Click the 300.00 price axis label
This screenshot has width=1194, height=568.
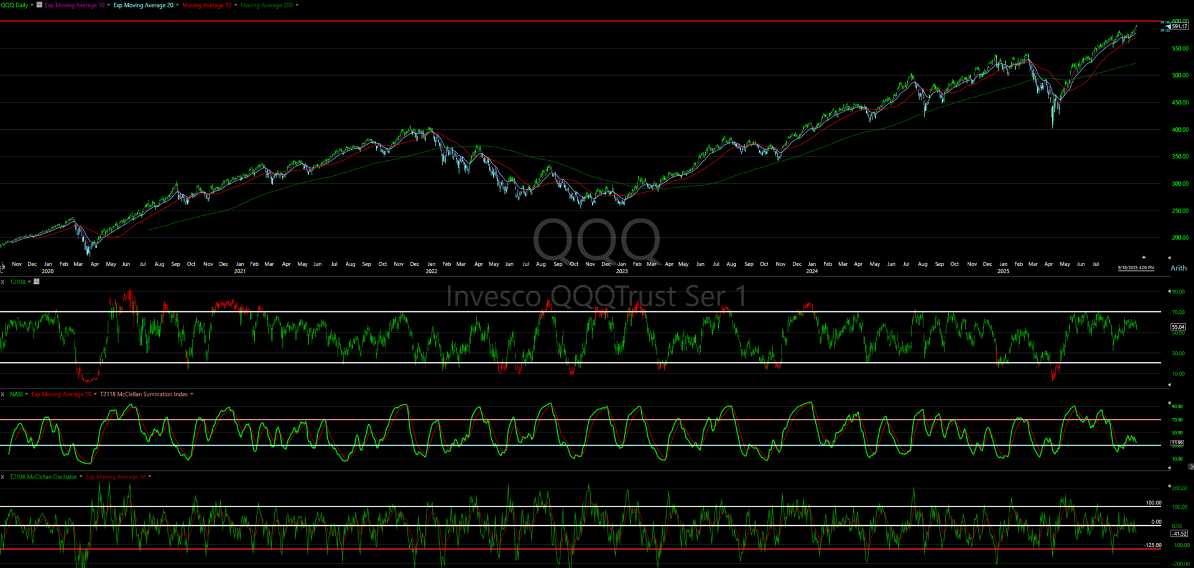[1180, 184]
